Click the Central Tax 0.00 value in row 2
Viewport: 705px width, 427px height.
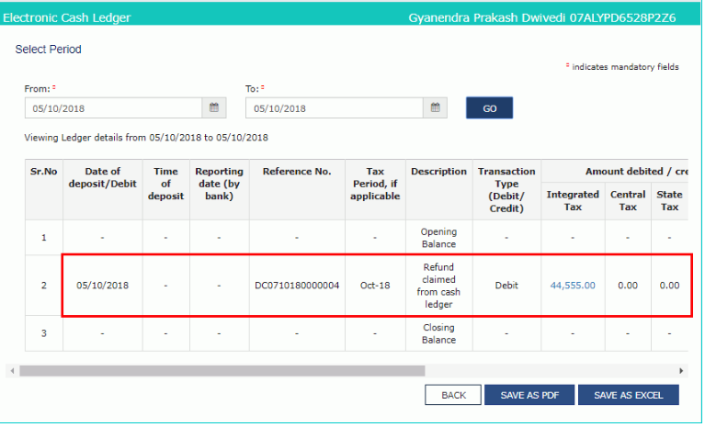click(628, 286)
